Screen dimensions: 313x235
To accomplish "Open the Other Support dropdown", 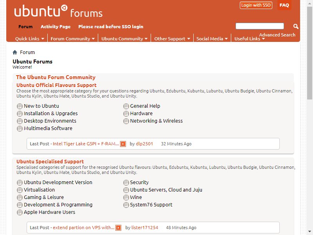I will pos(172,39).
